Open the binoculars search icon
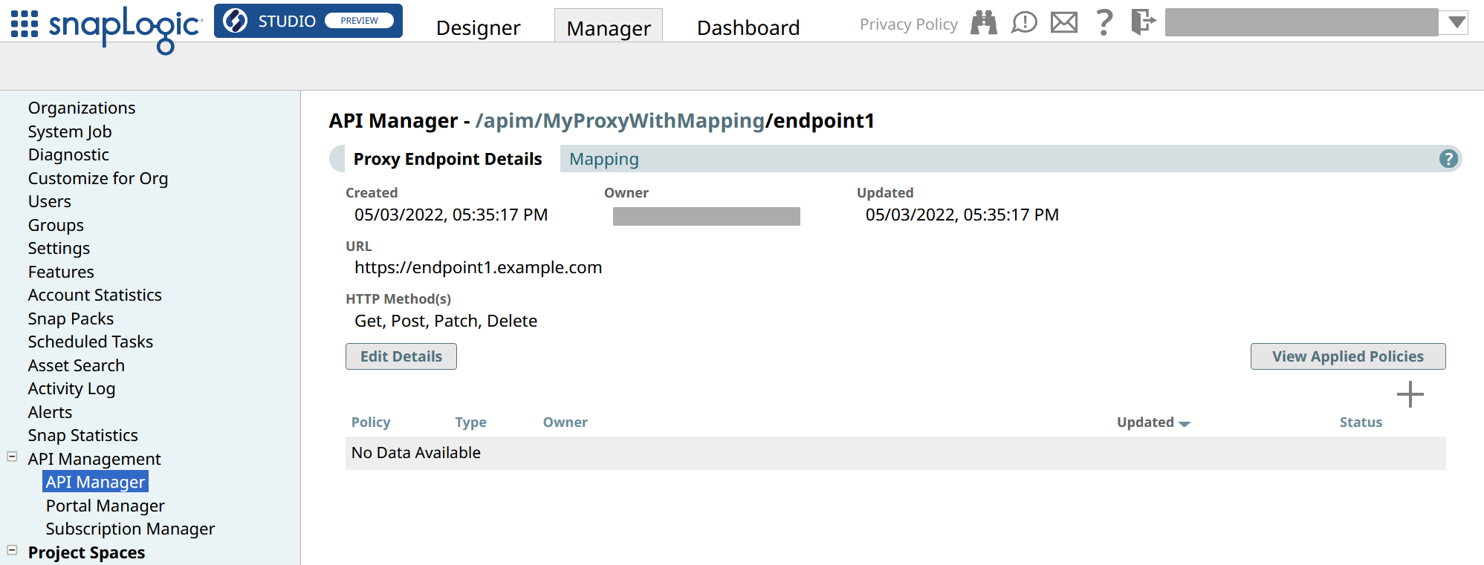Viewport: 1484px width, 565px height. point(984,22)
